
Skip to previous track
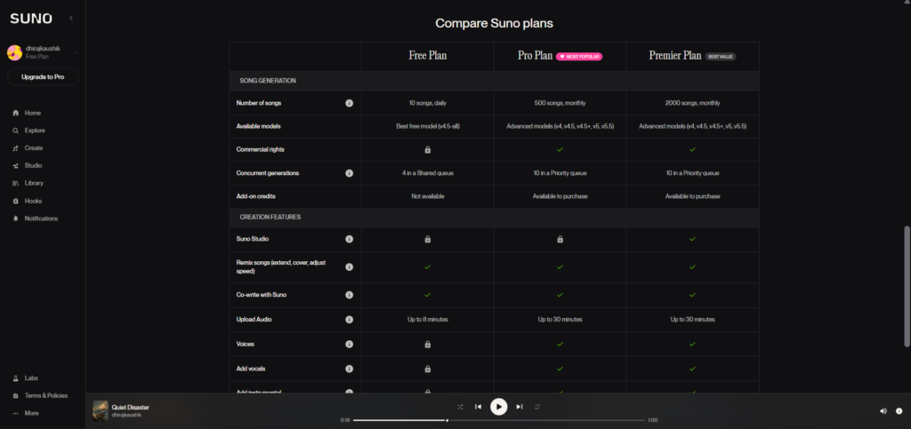coord(478,407)
